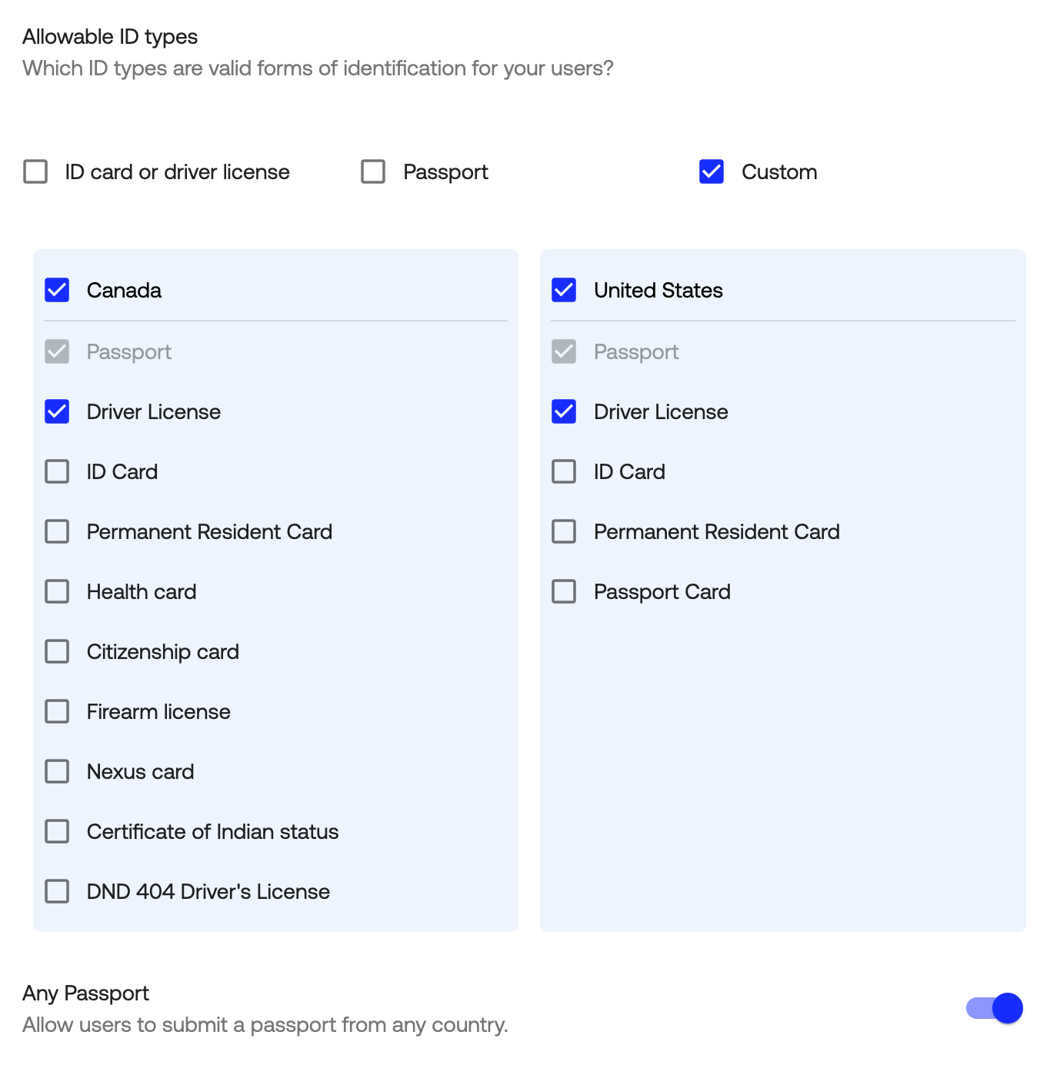Viewport: 1060px width, 1075px height.
Task: Click the disabled Passport checkbox under Canada
Action: coord(57,351)
